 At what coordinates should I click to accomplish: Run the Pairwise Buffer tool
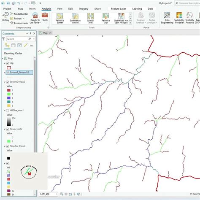click(x=60, y=18)
